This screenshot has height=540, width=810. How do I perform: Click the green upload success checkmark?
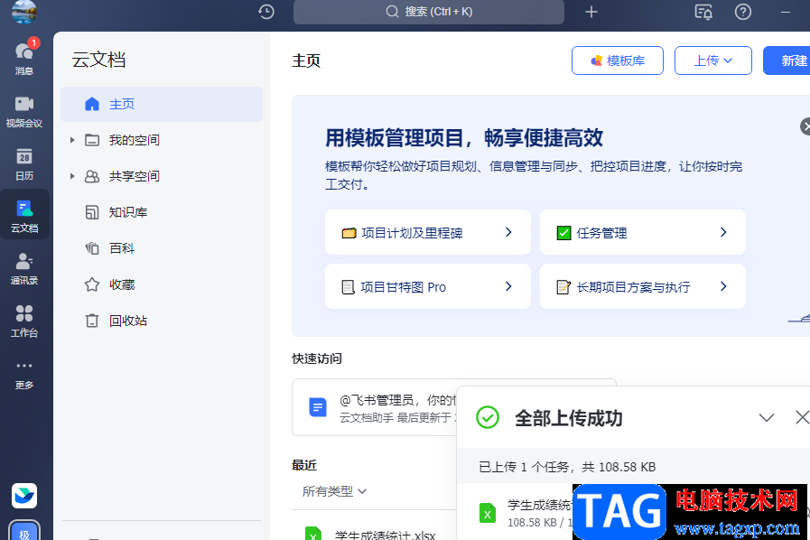[487, 417]
